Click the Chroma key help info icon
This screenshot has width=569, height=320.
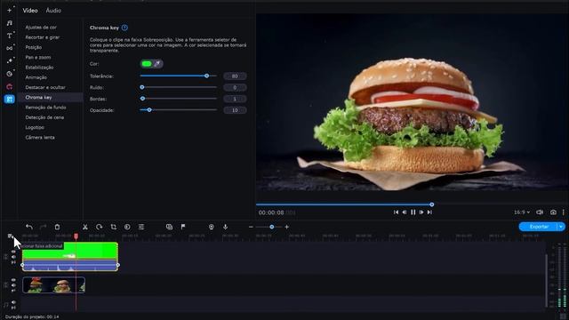pyautogui.click(x=124, y=28)
